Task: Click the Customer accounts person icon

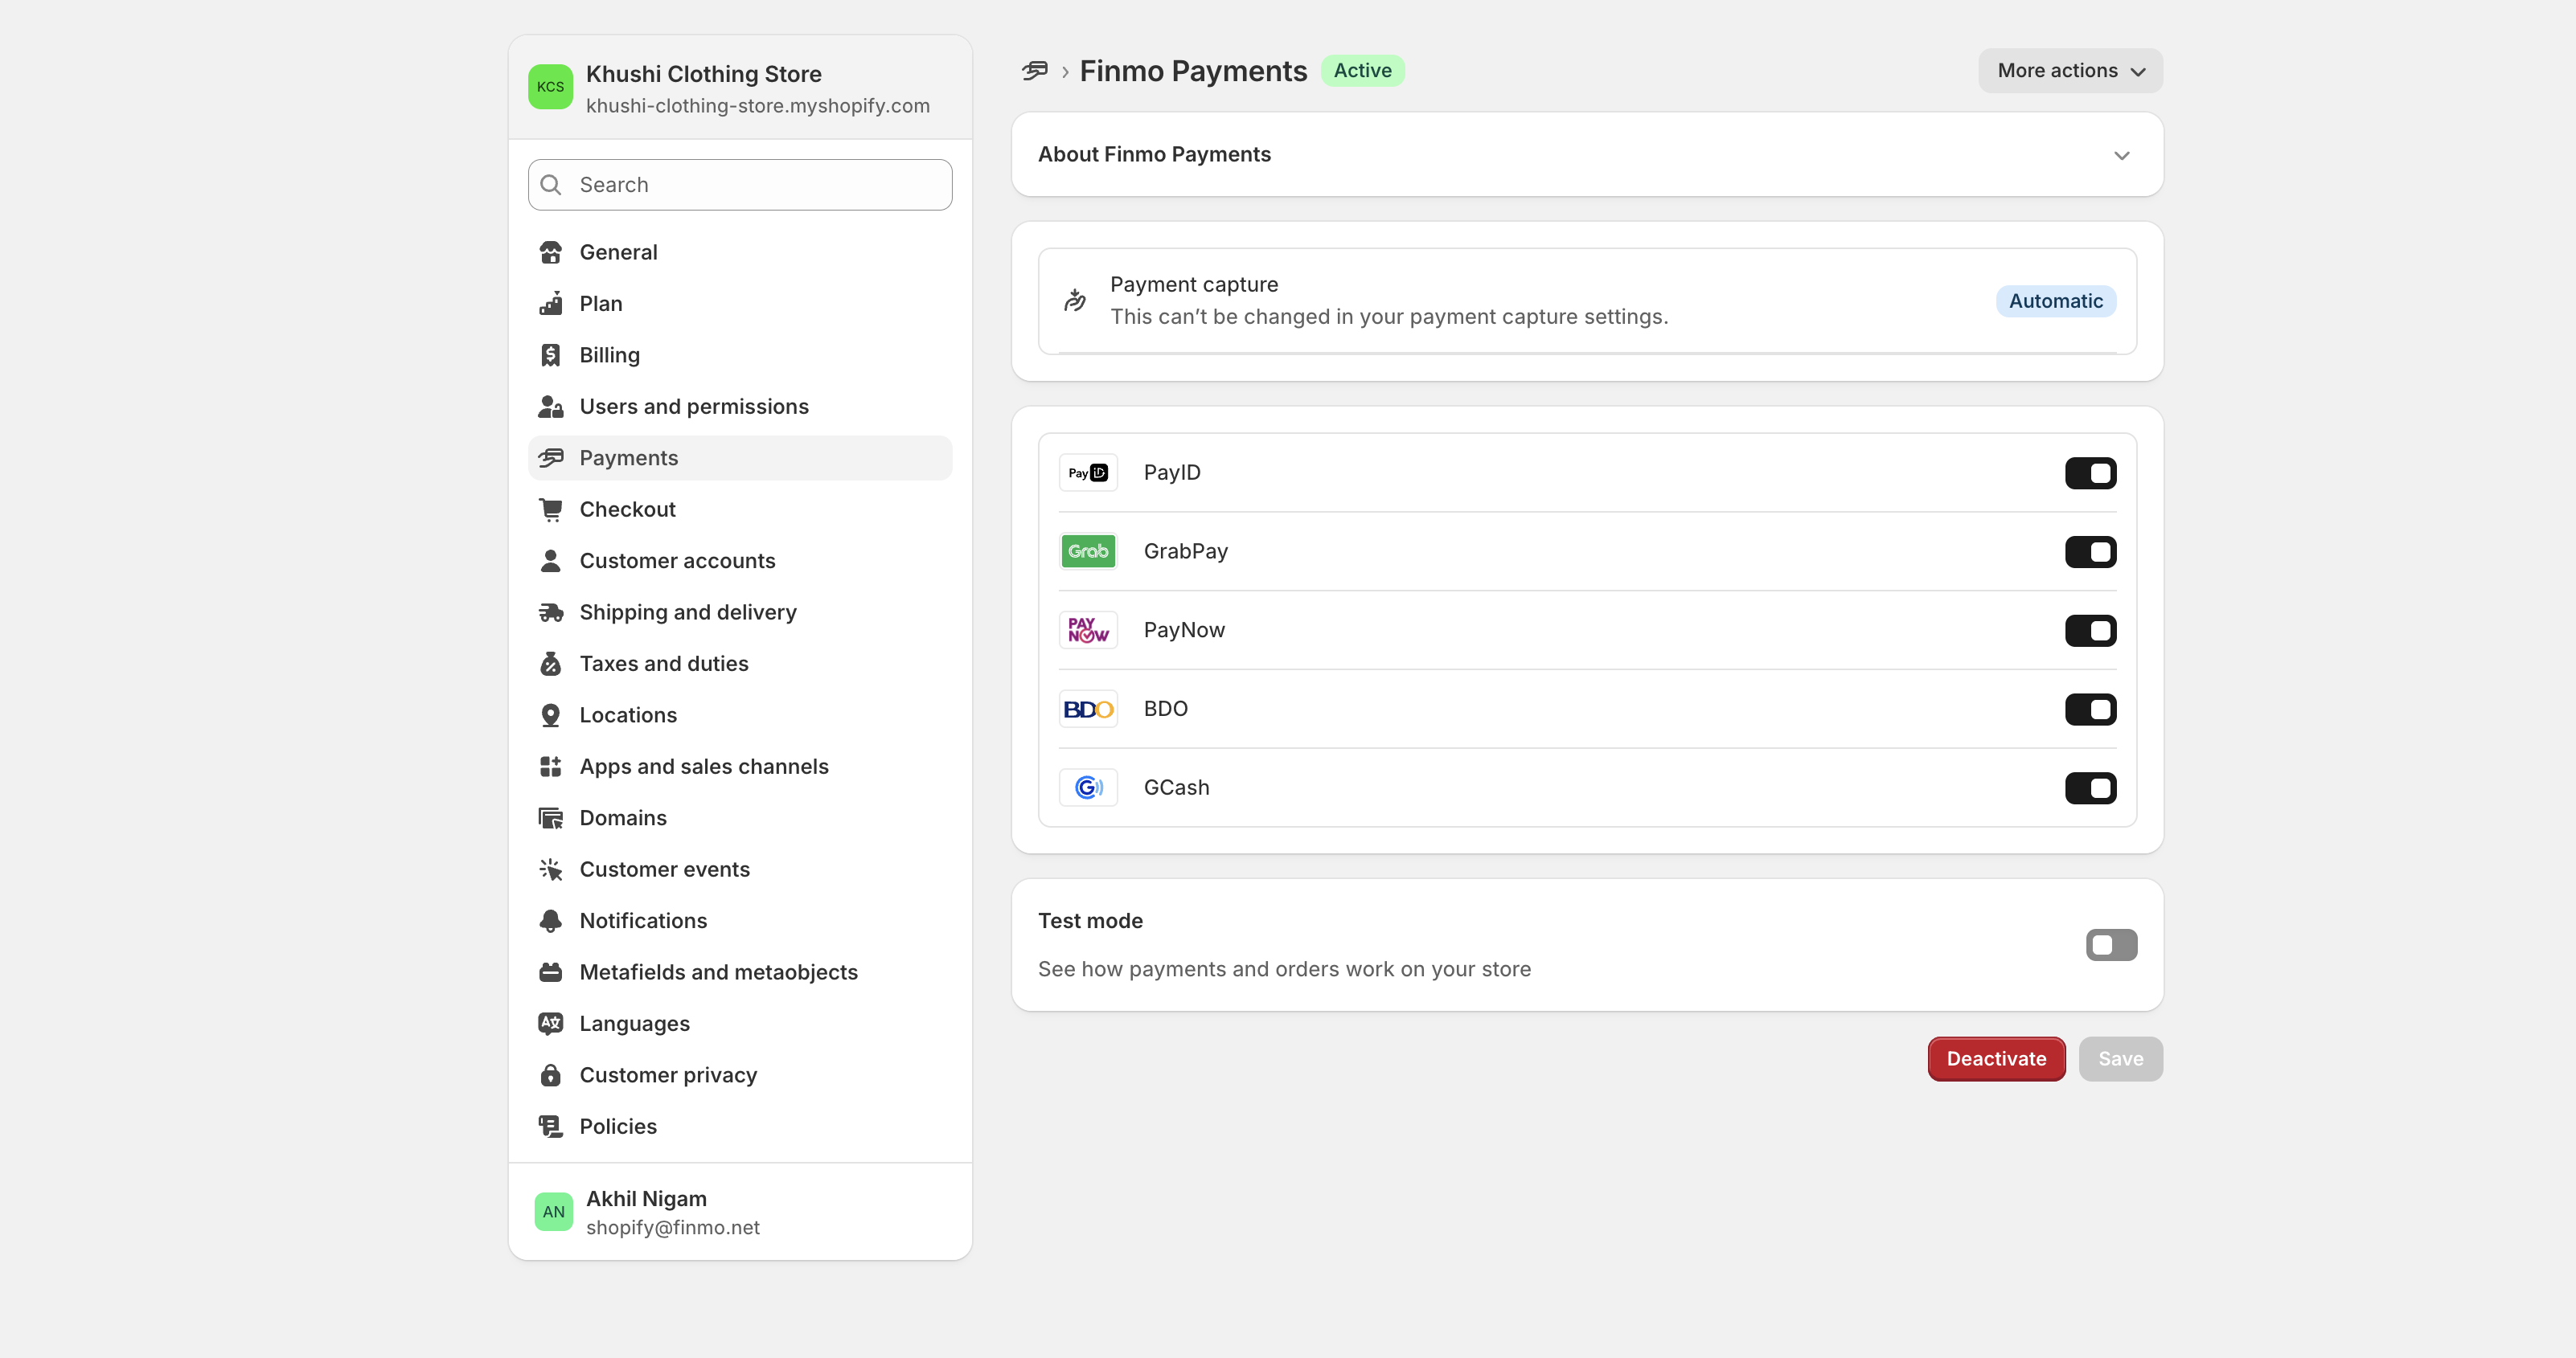Action: pyautogui.click(x=550, y=562)
